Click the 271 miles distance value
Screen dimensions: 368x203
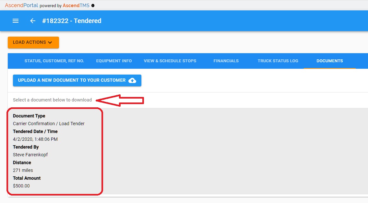23,170
